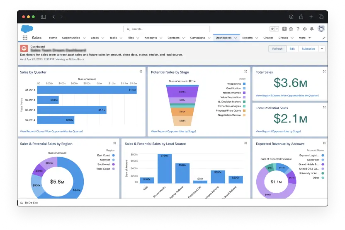Screen dimensions: 345x230
Task: Switch to the Chatter tab
Action: (x=268, y=38)
